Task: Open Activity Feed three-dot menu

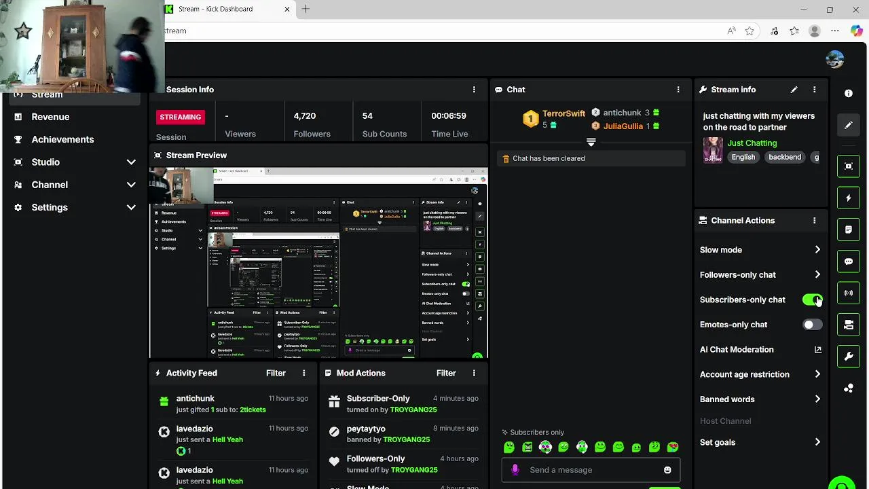Action: point(304,373)
